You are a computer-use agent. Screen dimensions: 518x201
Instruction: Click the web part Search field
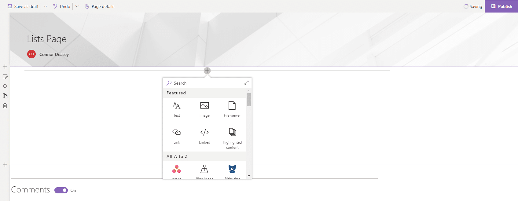pyautogui.click(x=205, y=83)
